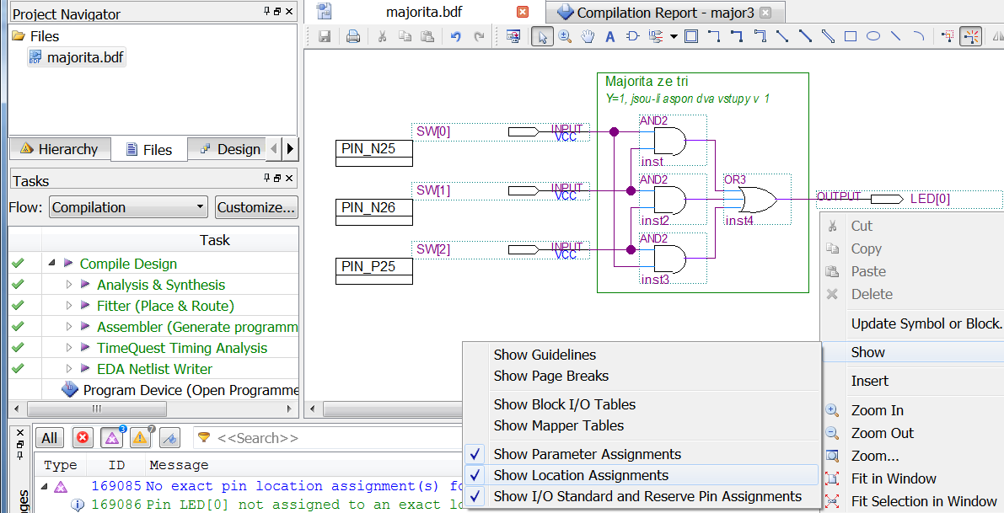Image resolution: width=1004 pixels, height=513 pixels.
Task: Select the Rectangle drawing tool
Action: pyautogui.click(x=851, y=36)
